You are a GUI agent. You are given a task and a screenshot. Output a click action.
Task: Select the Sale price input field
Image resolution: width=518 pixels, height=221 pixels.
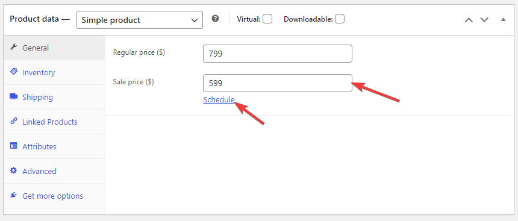278,83
